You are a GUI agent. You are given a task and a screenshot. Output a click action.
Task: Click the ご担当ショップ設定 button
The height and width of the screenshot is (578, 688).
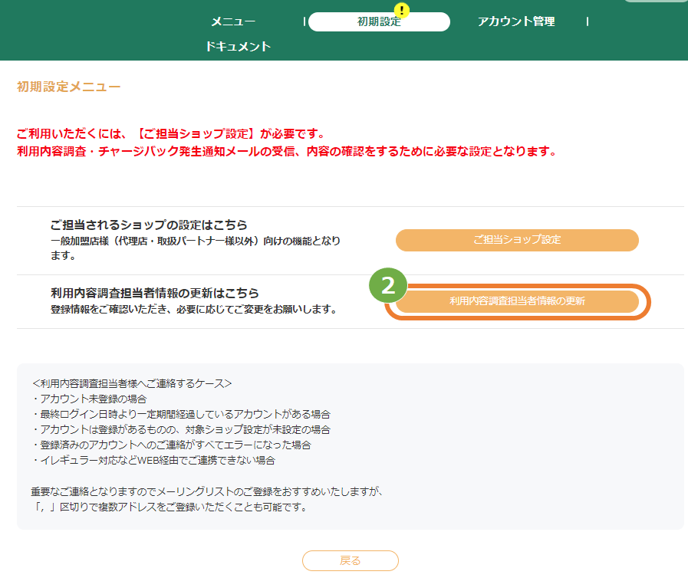pos(517,240)
